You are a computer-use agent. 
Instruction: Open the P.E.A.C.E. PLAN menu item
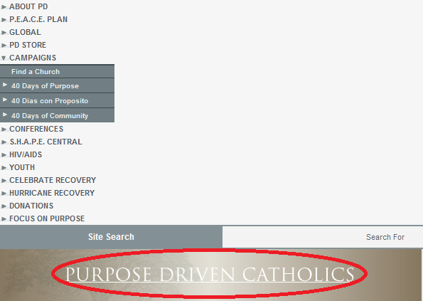tap(38, 19)
